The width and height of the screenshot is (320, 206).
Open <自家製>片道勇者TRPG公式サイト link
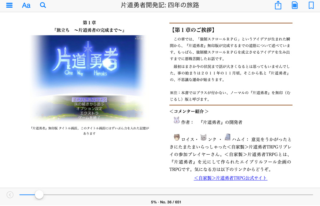click(x=231, y=178)
